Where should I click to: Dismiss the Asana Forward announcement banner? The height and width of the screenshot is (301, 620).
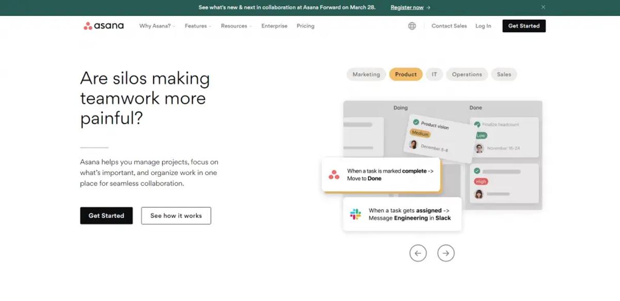(x=543, y=7)
